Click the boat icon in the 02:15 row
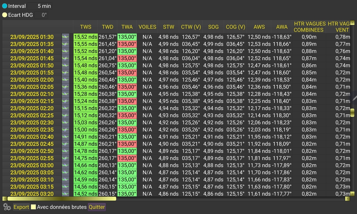This screenshot has width=357, height=214. click(65, 101)
